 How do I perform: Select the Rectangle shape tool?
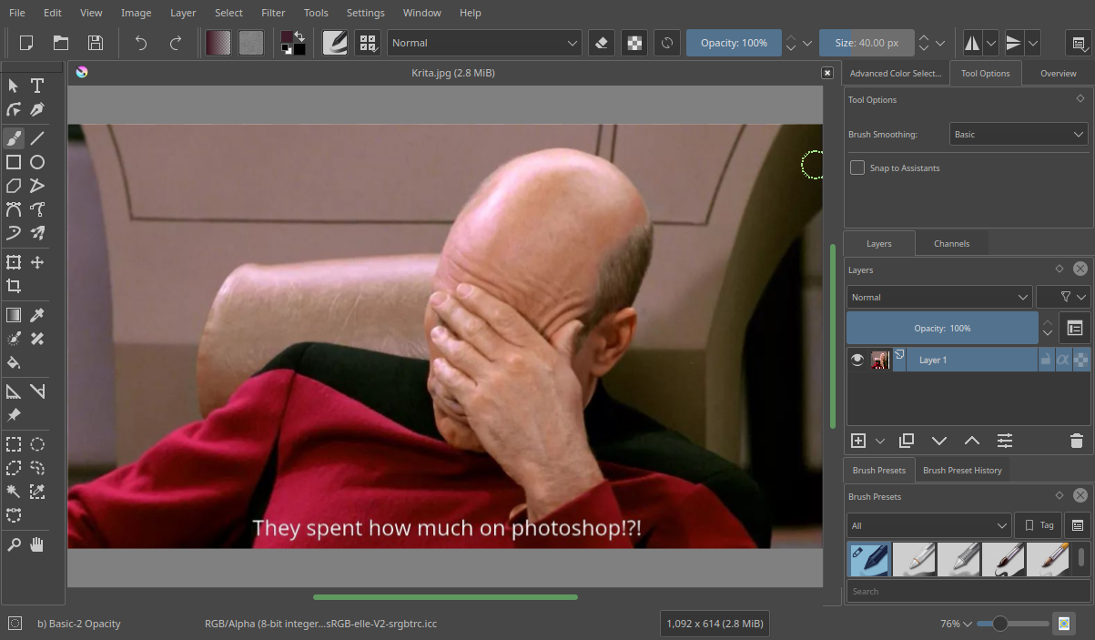pyautogui.click(x=14, y=162)
